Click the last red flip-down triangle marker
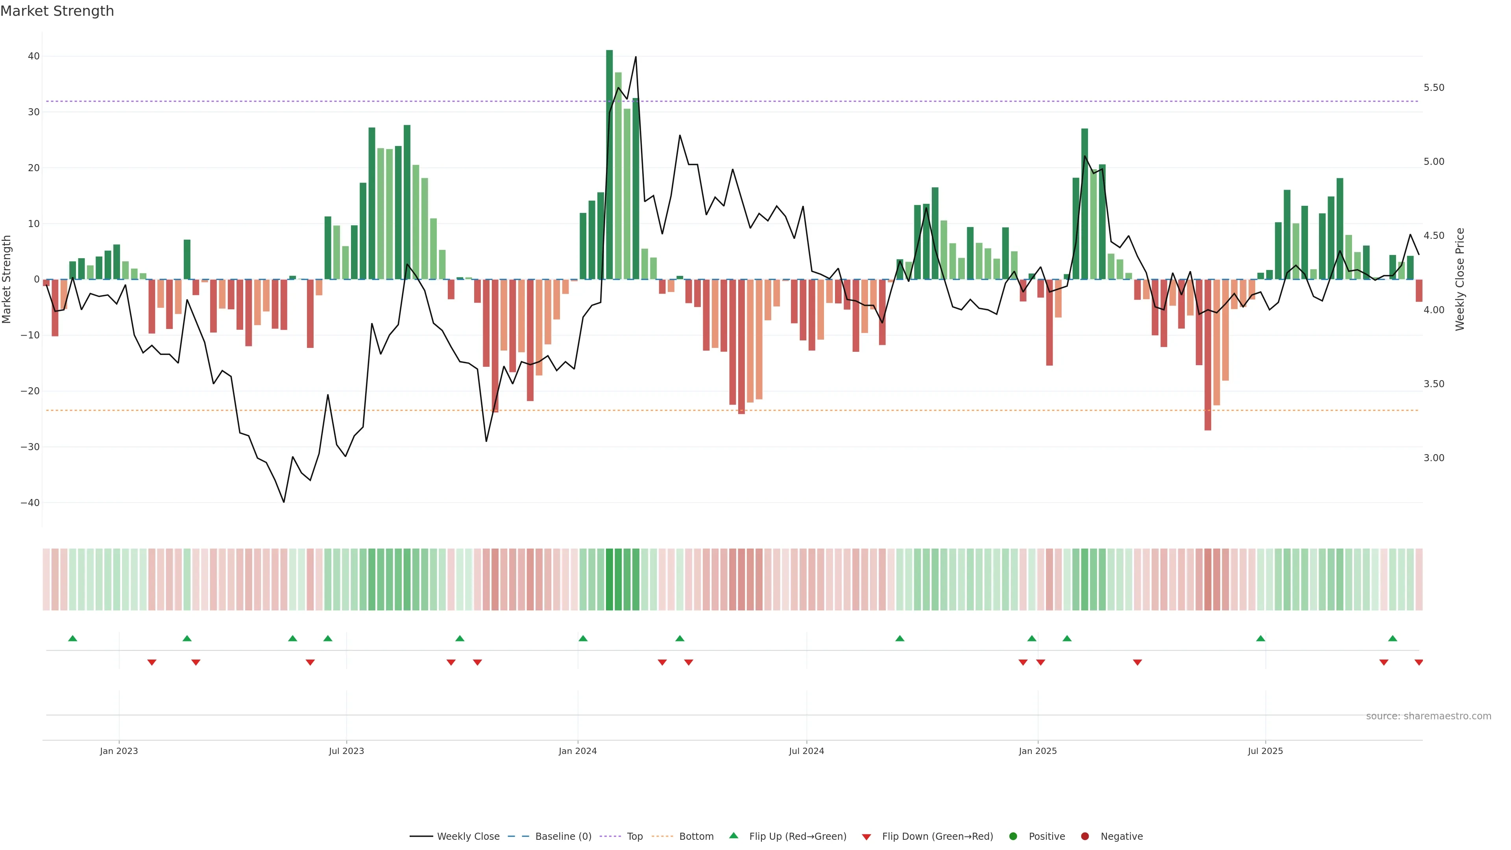This screenshot has height=850, width=1511. pos(1418,662)
